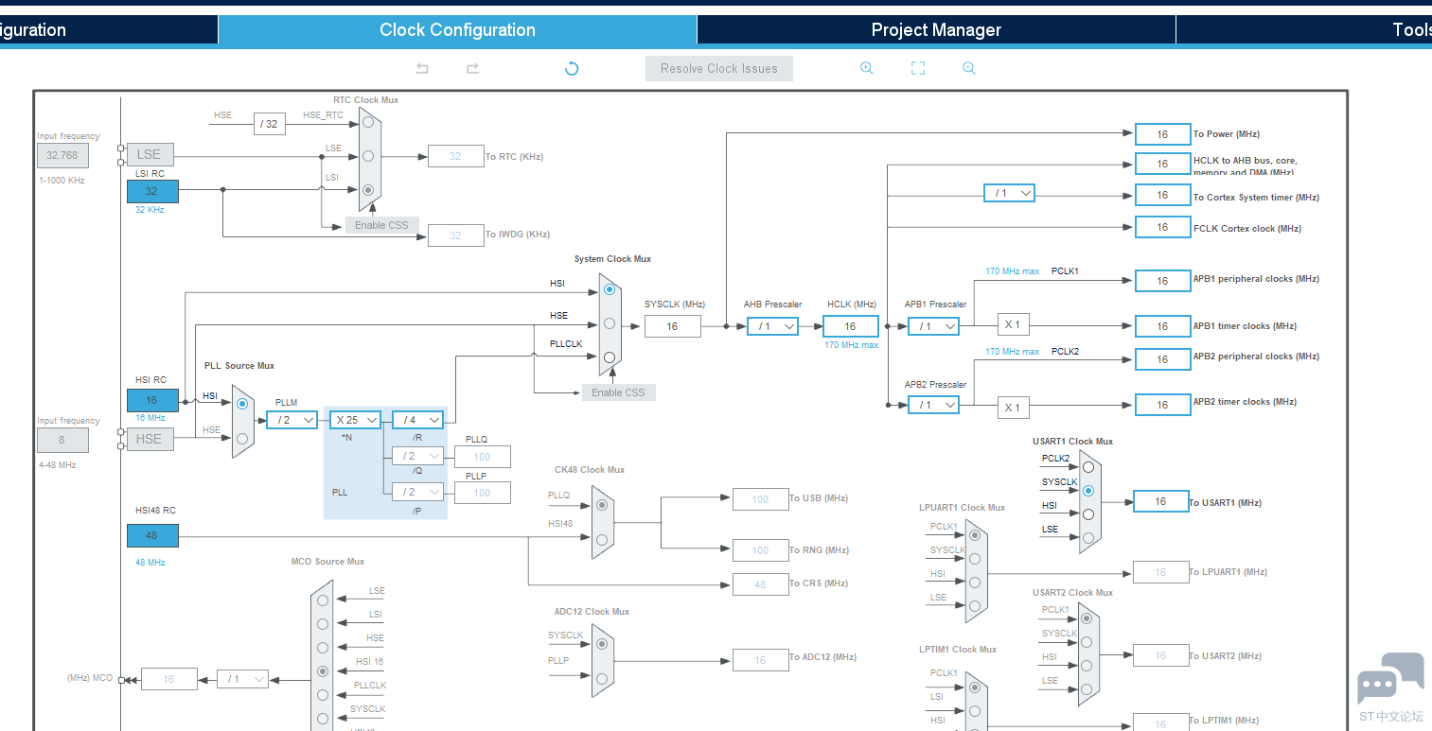The height and width of the screenshot is (731, 1432).
Task: Select HSE in PLL Source Mux
Action: click(x=242, y=438)
